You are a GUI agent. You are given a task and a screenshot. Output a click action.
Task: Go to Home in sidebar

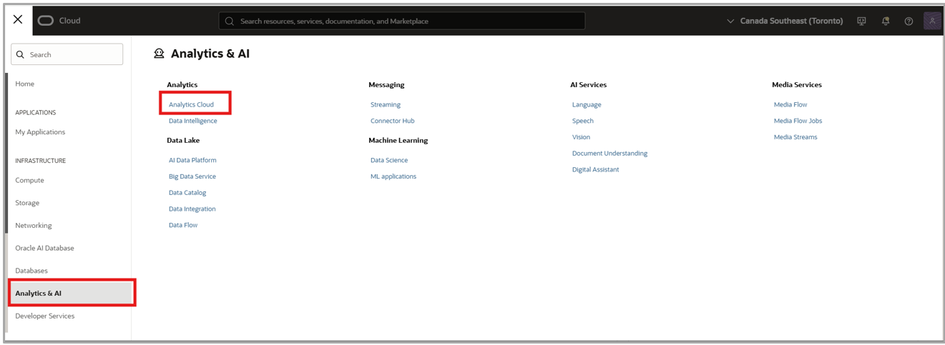[x=25, y=84]
